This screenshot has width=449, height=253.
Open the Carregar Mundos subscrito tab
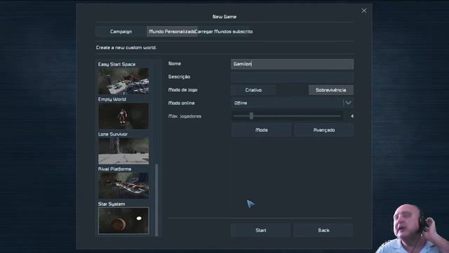(224, 32)
